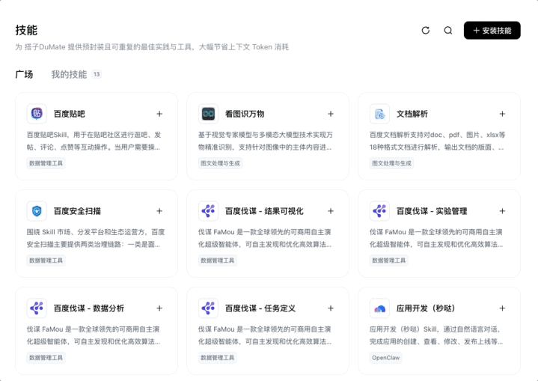This screenshot has width=538, height=381.
Task: Add the 文档解析 skill with plus icon
Action: pyautogui.click(x=502, y=114)
